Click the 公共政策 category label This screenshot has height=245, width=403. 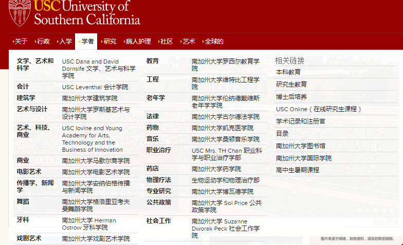[158, 202]
